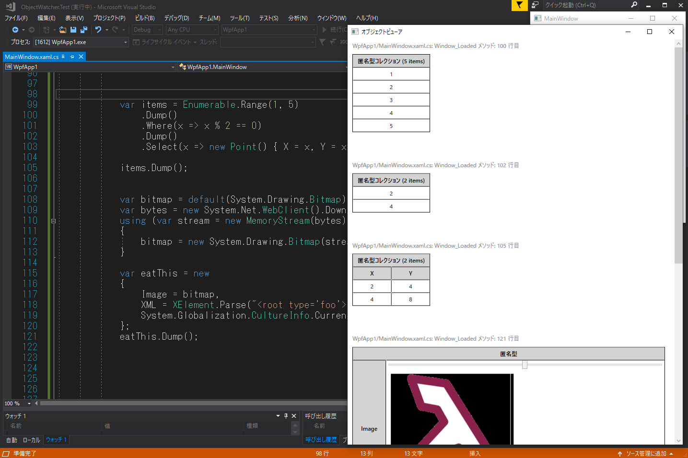Click the Undo arrow icon
Image resolution: width=688 pixels, height=458 pixels.
[98, 30]
